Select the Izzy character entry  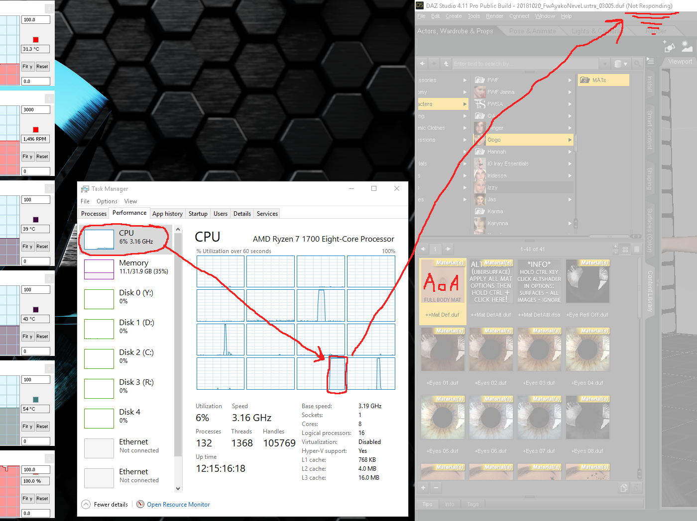(x=523, y=187)
